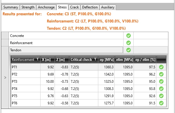Click the Z value -0.58

click(62, 103)
